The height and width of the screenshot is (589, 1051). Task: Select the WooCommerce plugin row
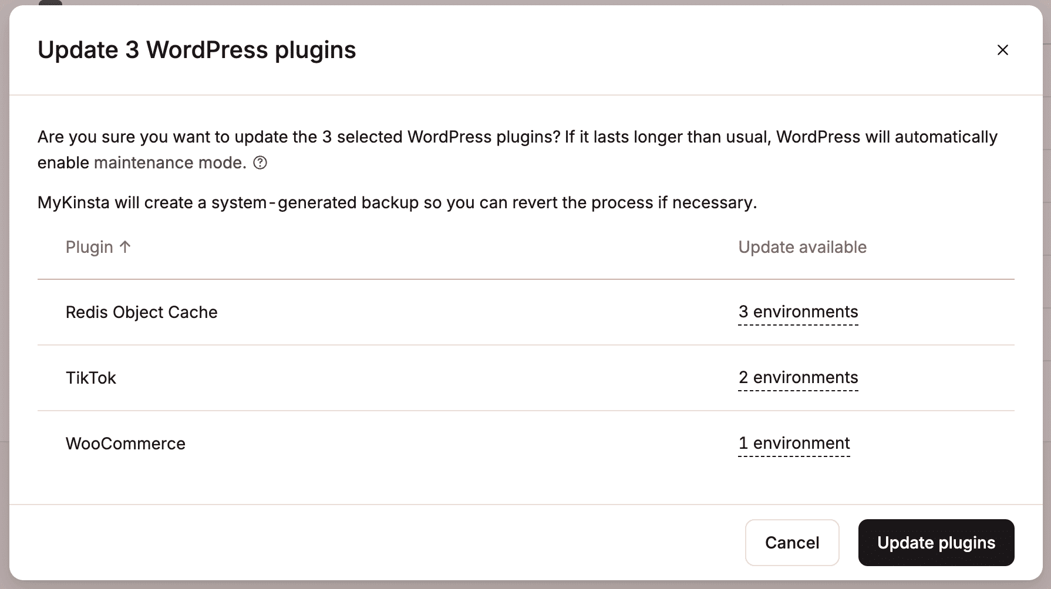126,443
